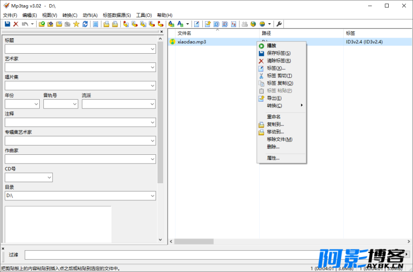The image size is (413, 272).
Task: Open Options via the wrench icon
Action: 279,24
